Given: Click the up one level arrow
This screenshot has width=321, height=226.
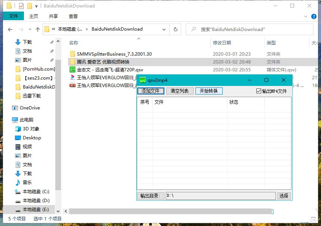Looking at the screenshot, I should 38,30.
